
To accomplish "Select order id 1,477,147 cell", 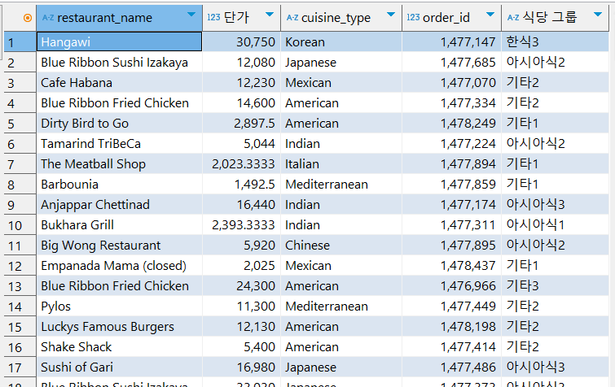I will coord(452,41).
